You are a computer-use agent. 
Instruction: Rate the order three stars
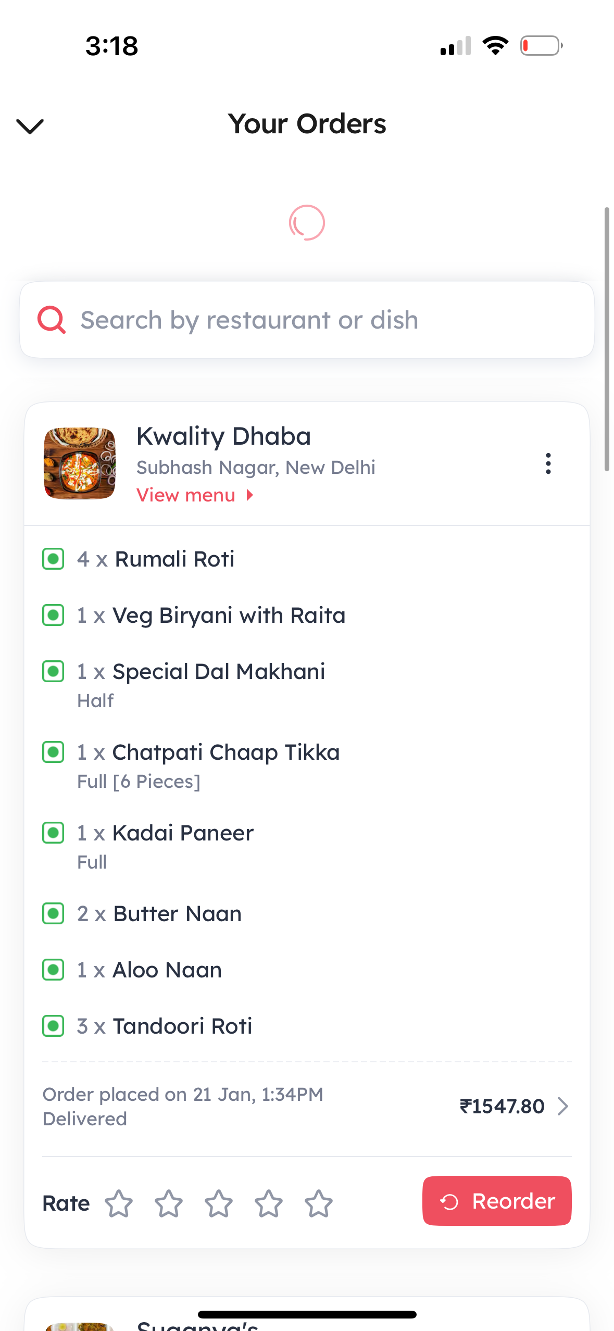[219, 1203]
